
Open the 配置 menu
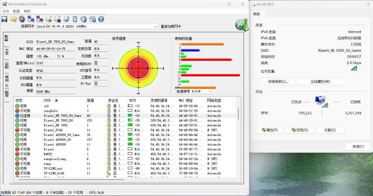tap(17, 11)
